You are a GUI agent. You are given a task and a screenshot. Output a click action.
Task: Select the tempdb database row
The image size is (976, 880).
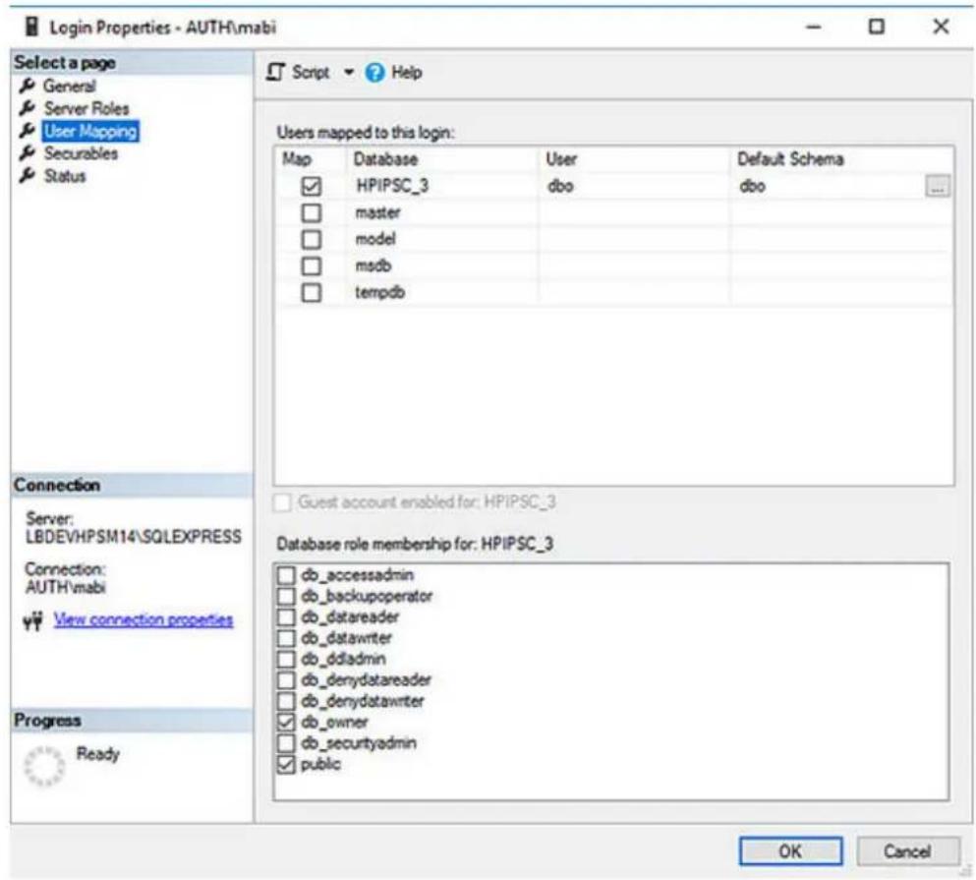pos(613,292)
